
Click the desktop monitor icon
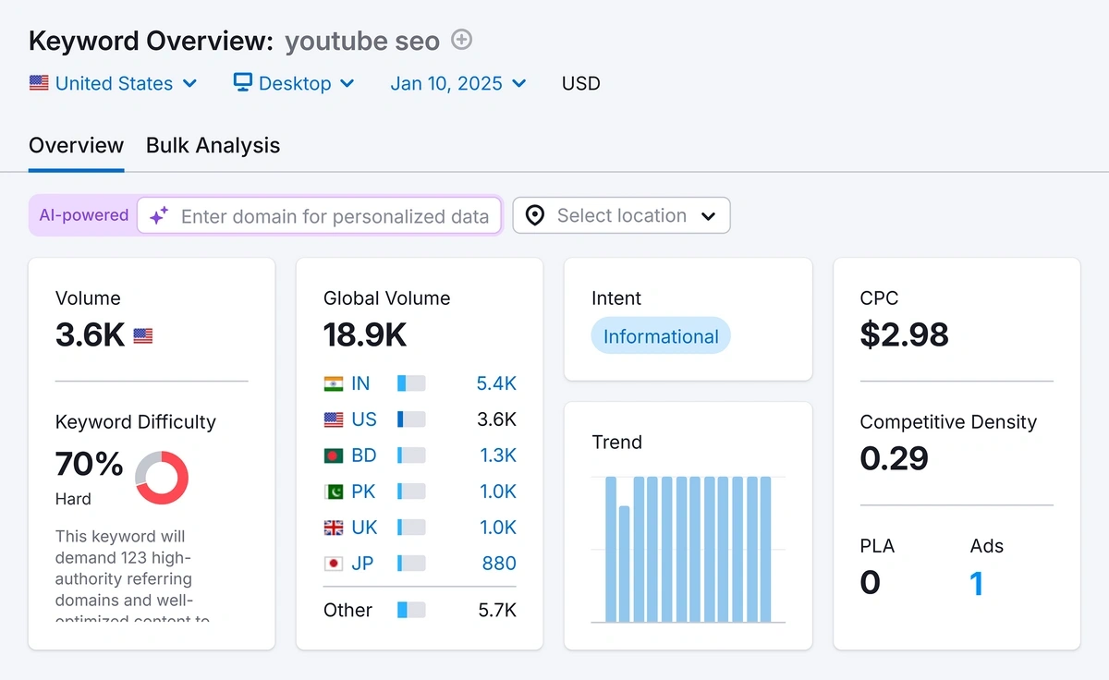[x=243, y=83]
